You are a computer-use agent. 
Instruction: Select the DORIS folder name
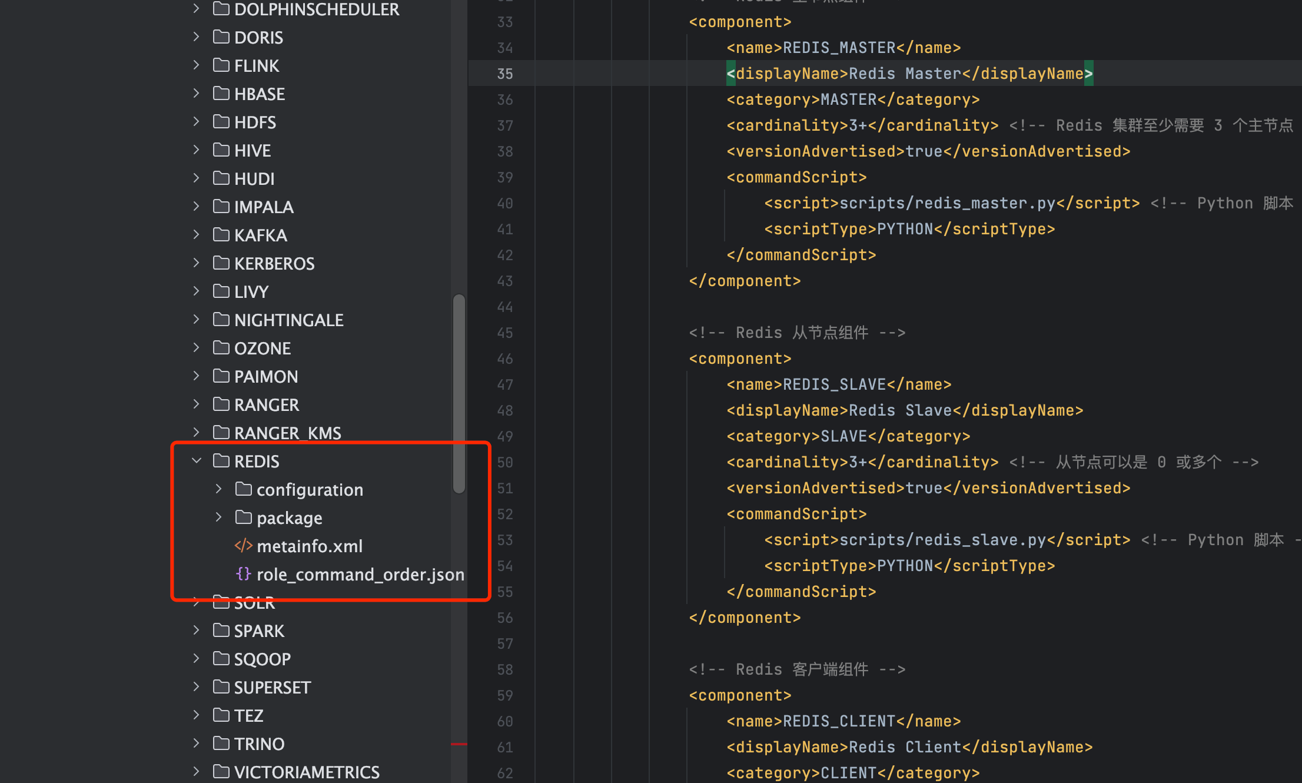click(258, 38)
